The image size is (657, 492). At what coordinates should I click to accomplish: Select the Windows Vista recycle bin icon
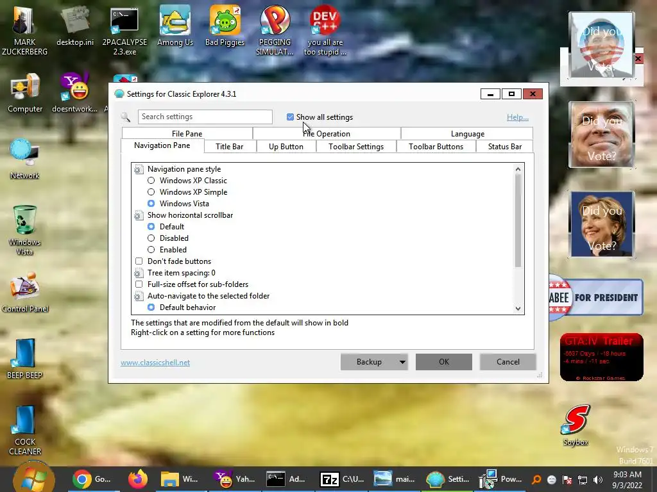pos(24,231)
